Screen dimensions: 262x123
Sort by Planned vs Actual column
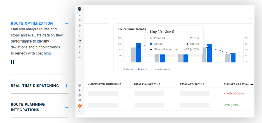pos(238,84)
